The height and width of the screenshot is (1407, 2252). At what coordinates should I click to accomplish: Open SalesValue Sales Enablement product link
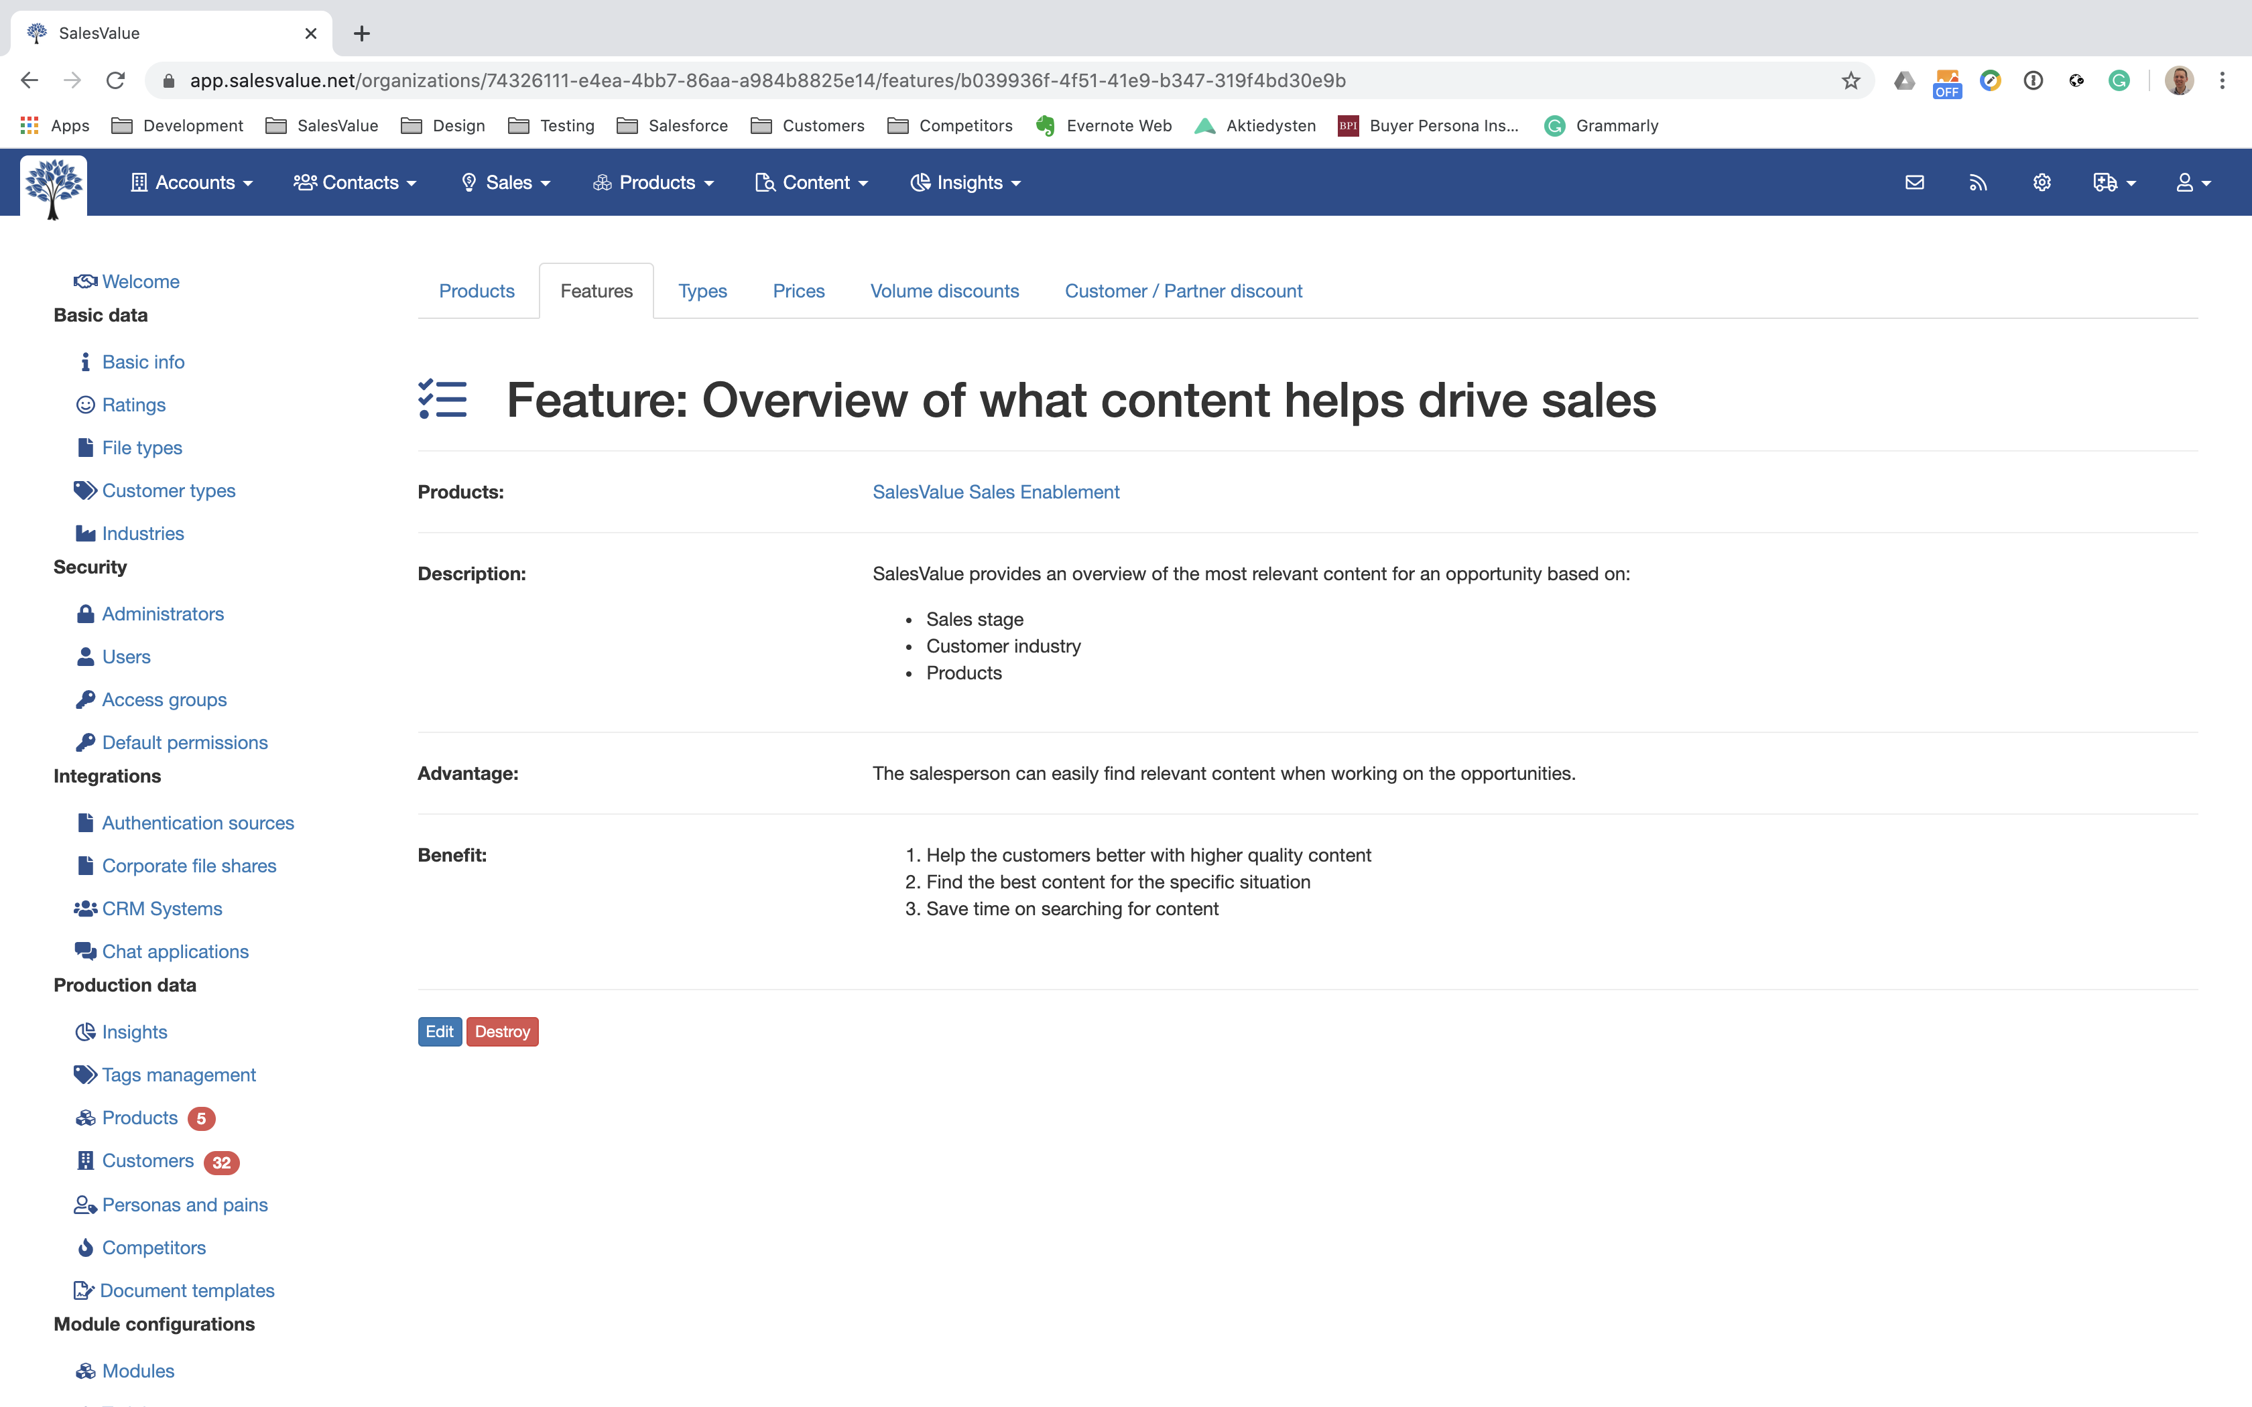coord(996,492)
